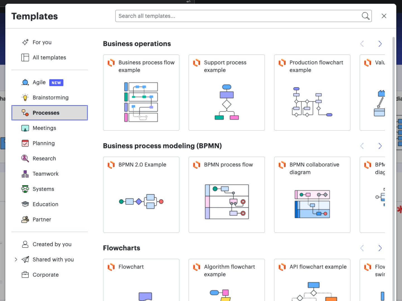Close the Templates dialog
Viewport: 402px width, 301px height.
click(x=384, y=16)
